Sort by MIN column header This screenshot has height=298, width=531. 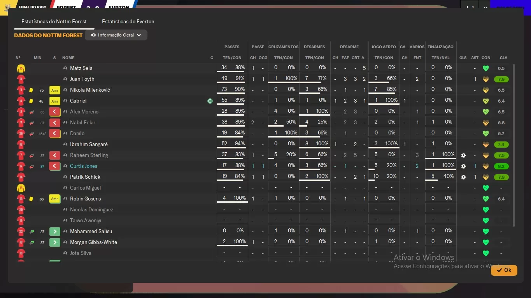pyautogui.click(x=37, y=58)
